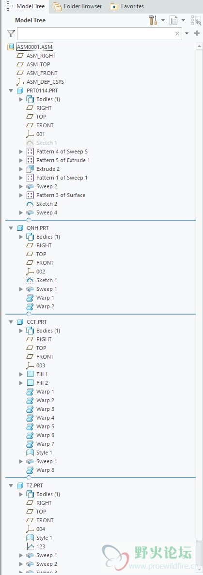Click the plus button beside search
The width and height of the screenshot is (203, 575).
point(197,33)
